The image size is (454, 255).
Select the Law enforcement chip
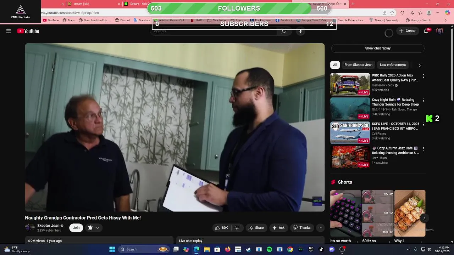pos(393,65)
